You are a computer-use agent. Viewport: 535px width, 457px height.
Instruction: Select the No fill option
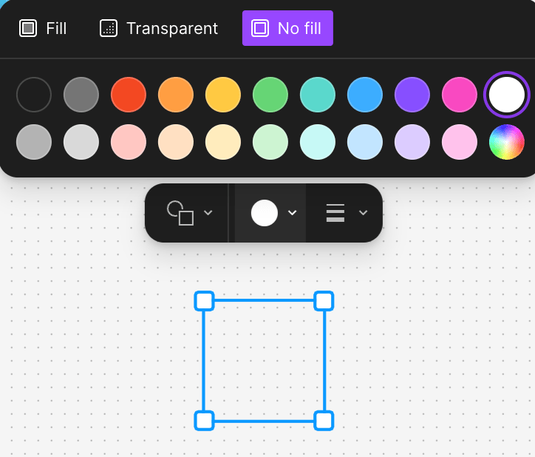coord(287,28)
